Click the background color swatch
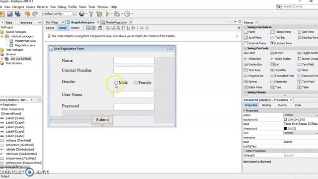 pyautogui.click(x=285, y=119)
